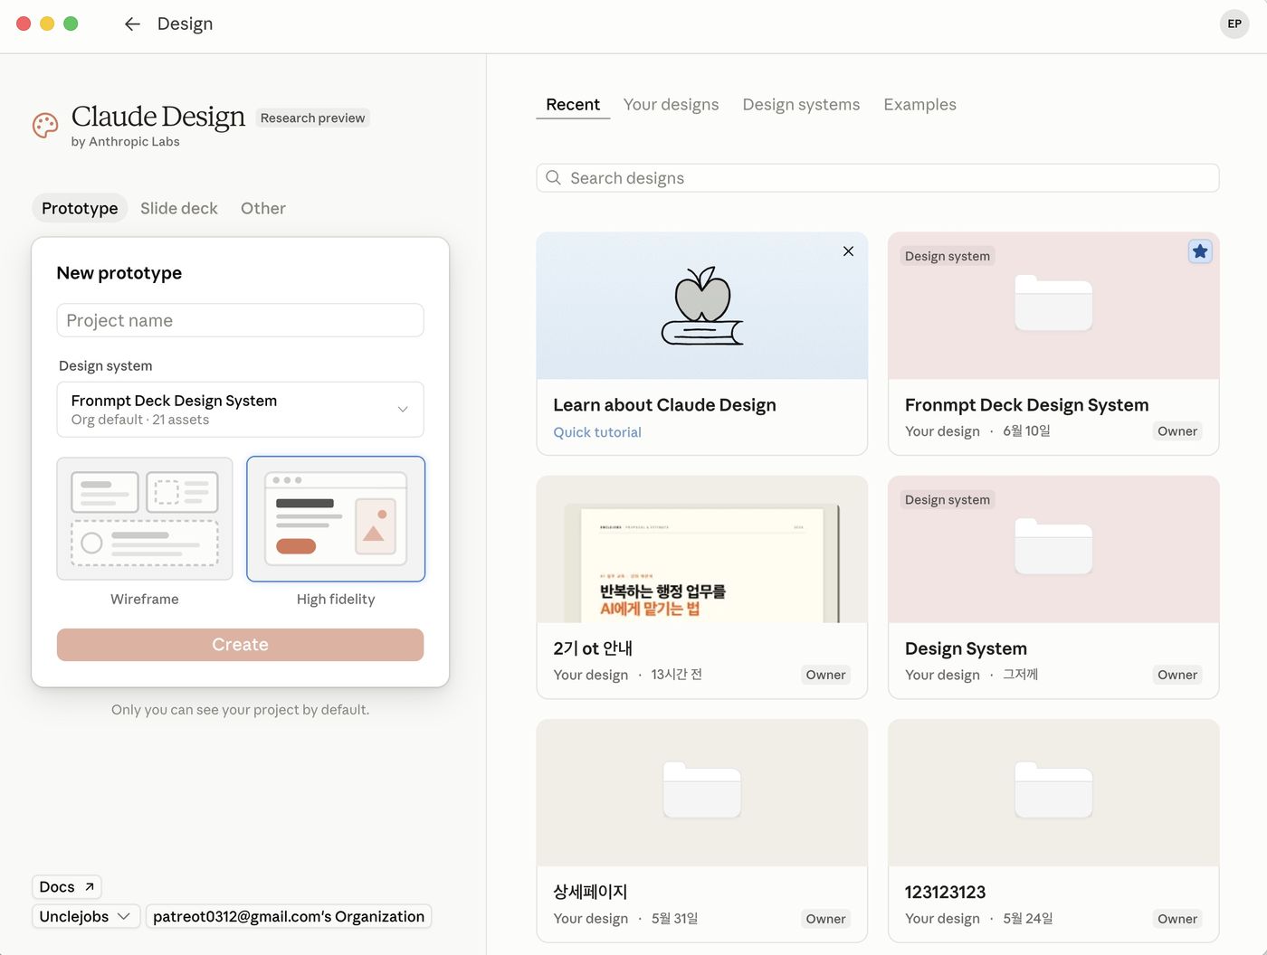Click the folder icon on 상세페이지 card
The width and height of the screenshot is (1267, 955).
(x=702, y=790)
